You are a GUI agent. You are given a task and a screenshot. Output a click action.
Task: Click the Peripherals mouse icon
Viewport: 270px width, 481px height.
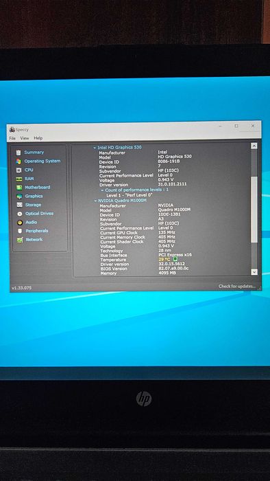pos(20,231)
